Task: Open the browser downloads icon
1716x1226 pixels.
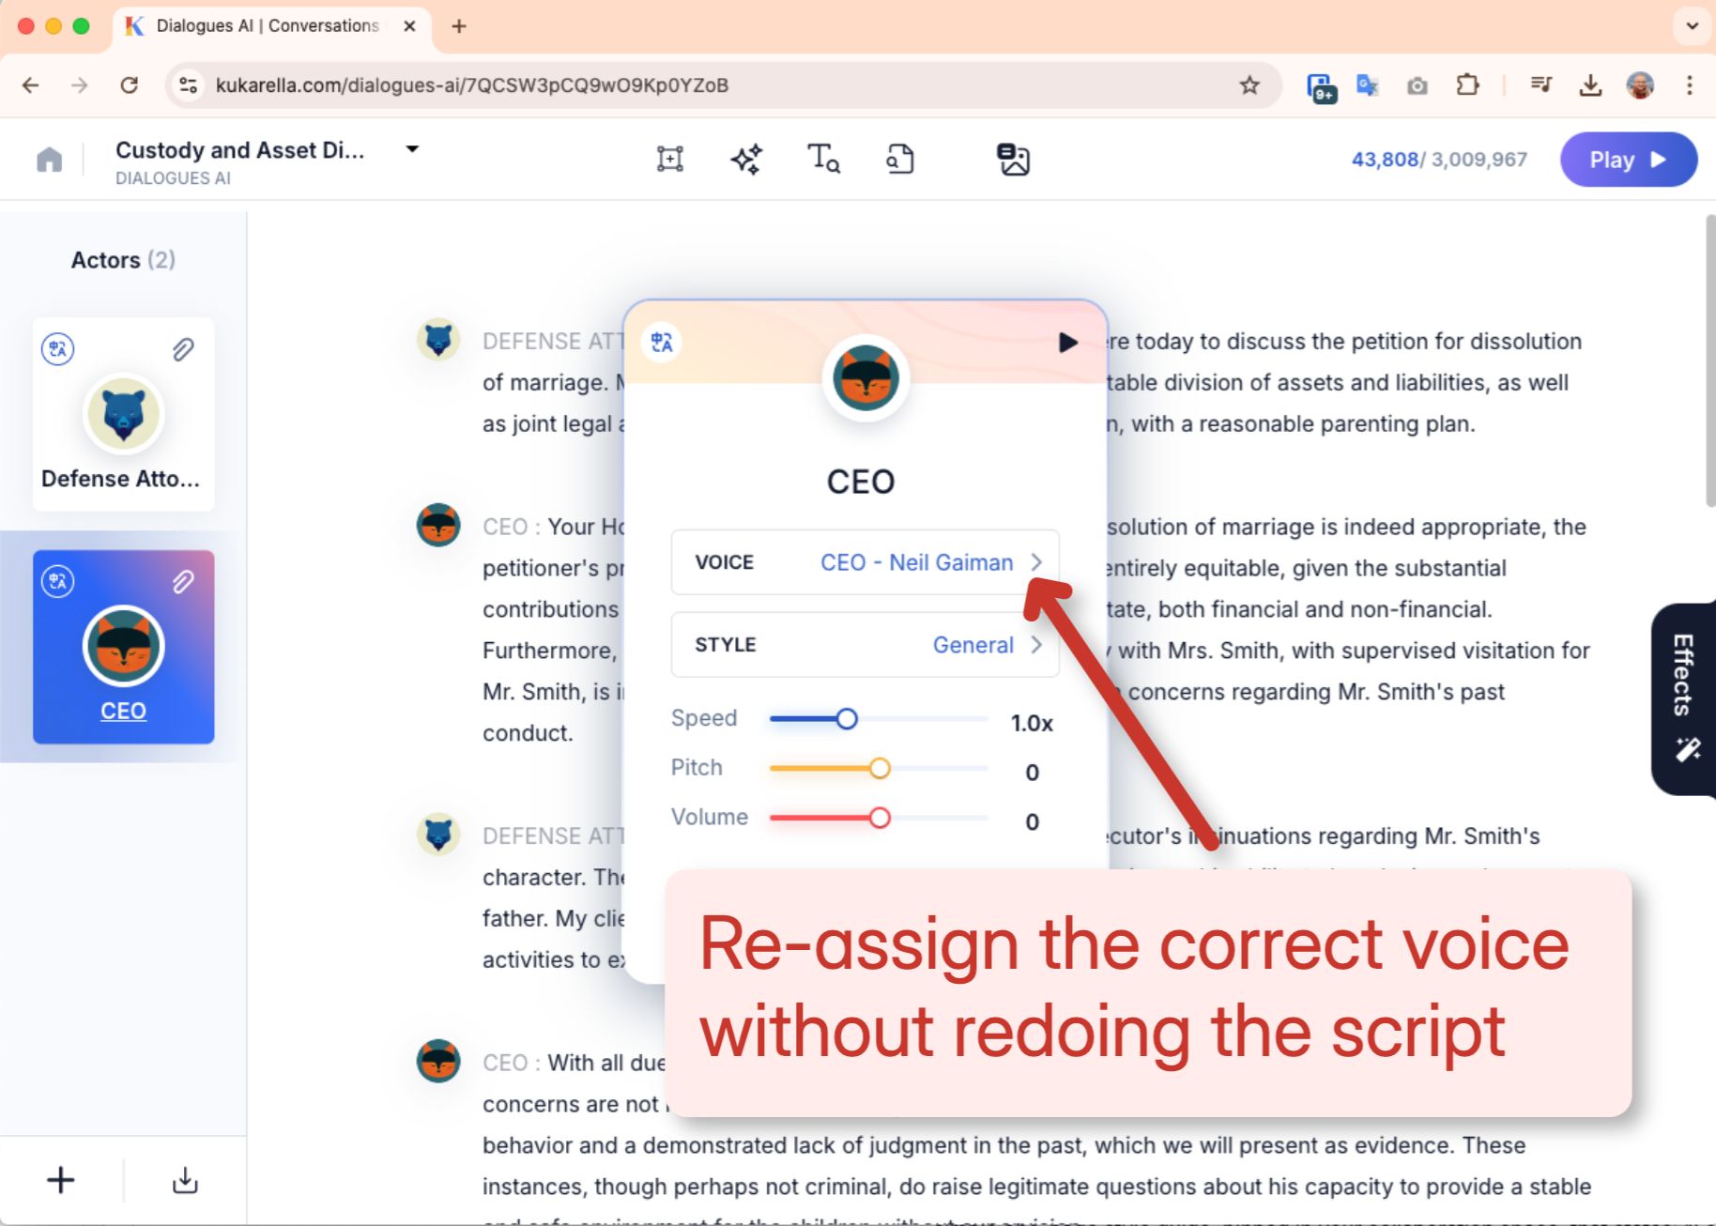Action: point(1590,85)
